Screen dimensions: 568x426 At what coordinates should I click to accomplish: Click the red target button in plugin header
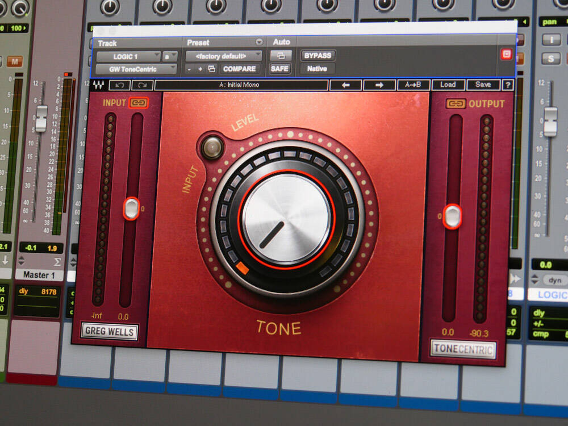coord(507,55)
